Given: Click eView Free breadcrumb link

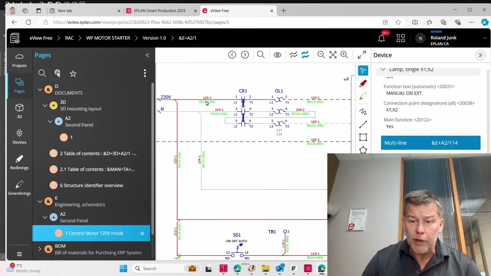Looking at the screenshot, I should pos(41,38).
